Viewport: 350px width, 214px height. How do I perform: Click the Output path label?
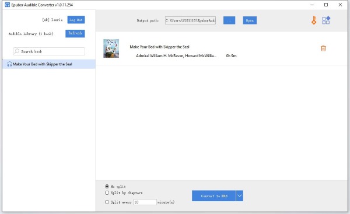148,20
